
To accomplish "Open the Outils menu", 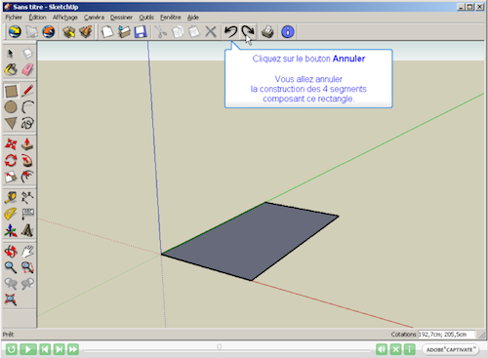I will [x=146, y=18].
